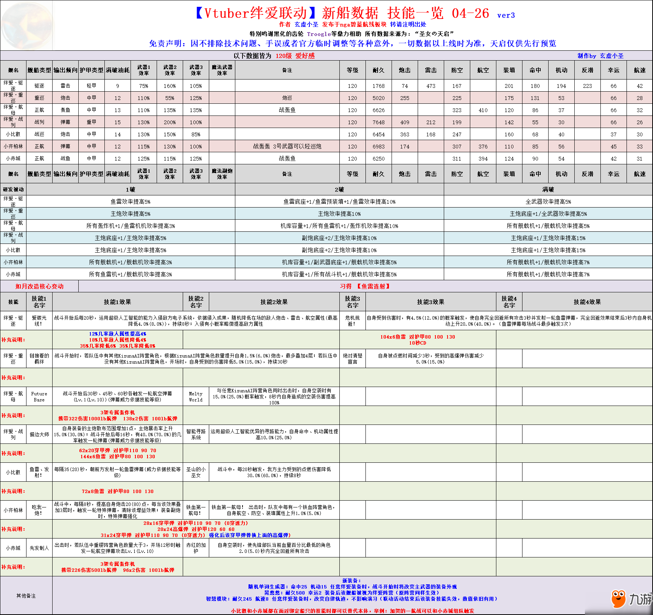
Task: Click torpedo value '473'
Action: [x=431, y=86]
